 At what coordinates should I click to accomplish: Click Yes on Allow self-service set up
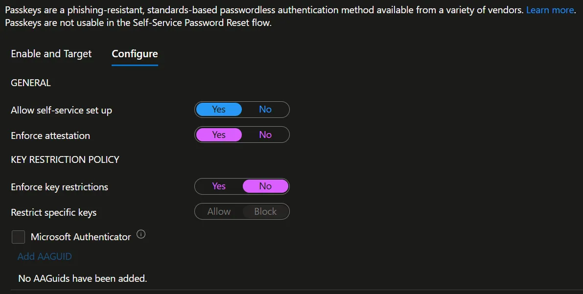(219, 109)
